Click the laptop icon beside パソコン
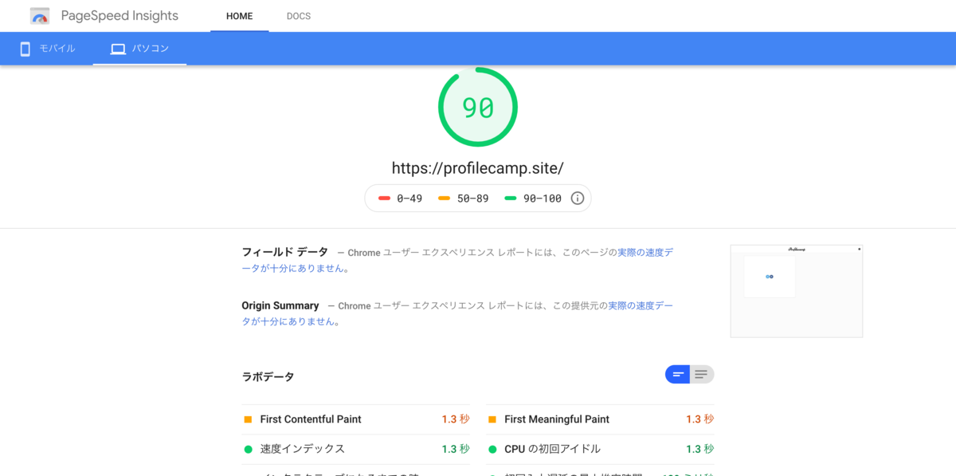 (118, 49)
